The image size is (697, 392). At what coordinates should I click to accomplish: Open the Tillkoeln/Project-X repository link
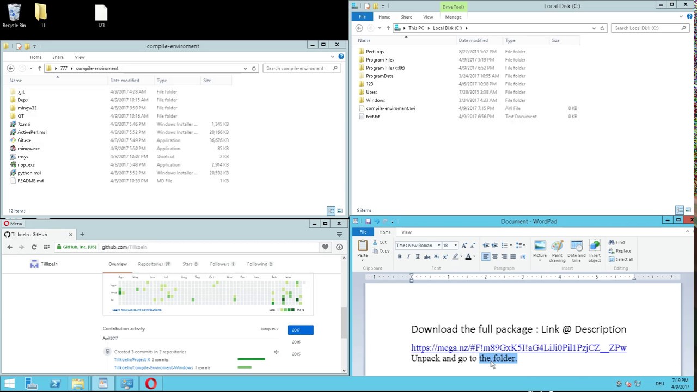[132, 360]
